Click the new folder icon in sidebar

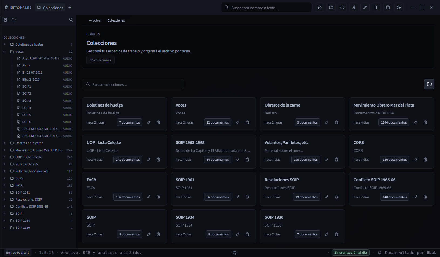click(x=14, y=20)
